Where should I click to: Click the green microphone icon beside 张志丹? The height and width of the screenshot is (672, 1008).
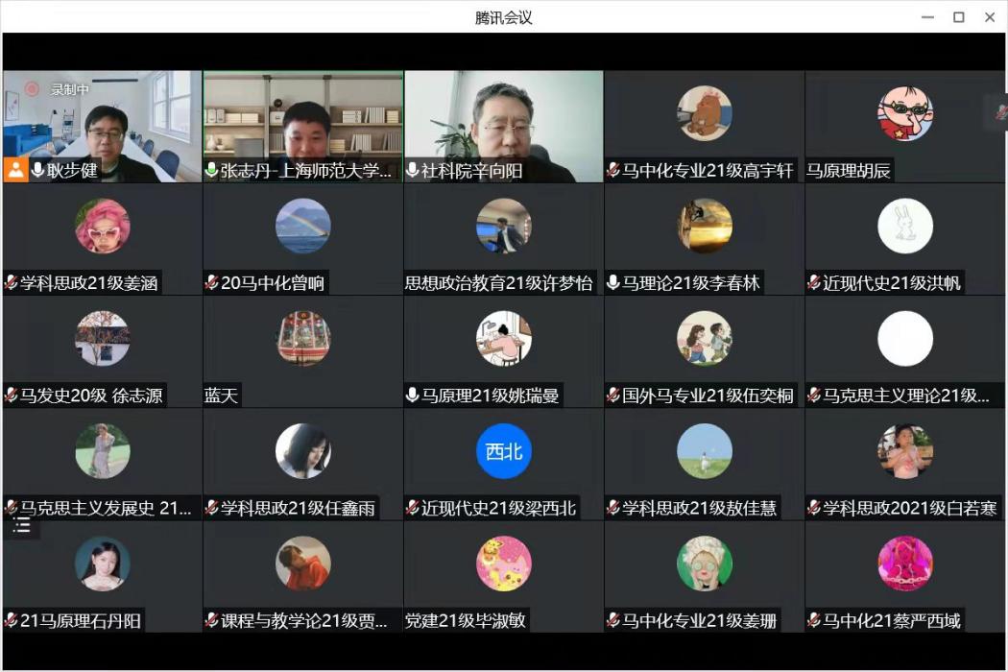click(212, 171)
